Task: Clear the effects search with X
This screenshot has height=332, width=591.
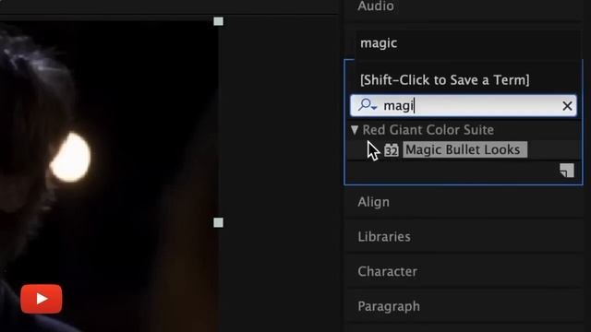Action: (567, 106)
